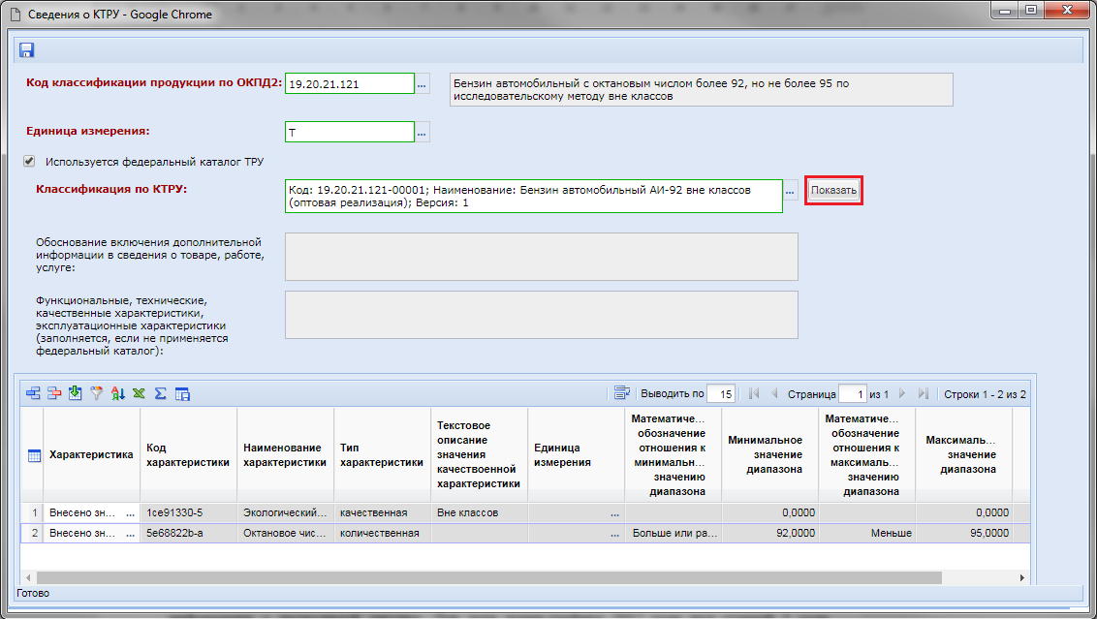
Task: Click the select-all grid icon in header corner
Action: [33, 455]
